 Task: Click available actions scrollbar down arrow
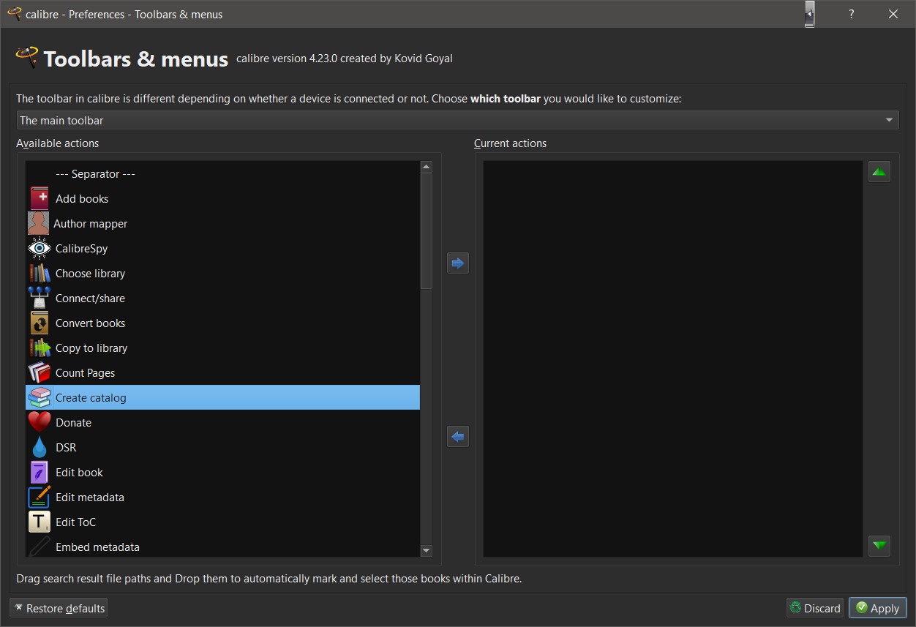coord(427,551)
